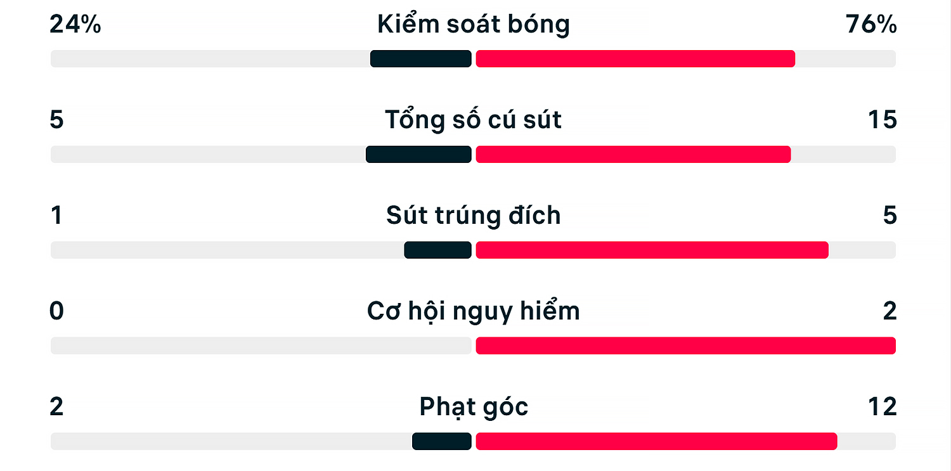The image size is (951, 471).
Task: Click the Phạt góc stat label
Action: click(x=474, y=407)
